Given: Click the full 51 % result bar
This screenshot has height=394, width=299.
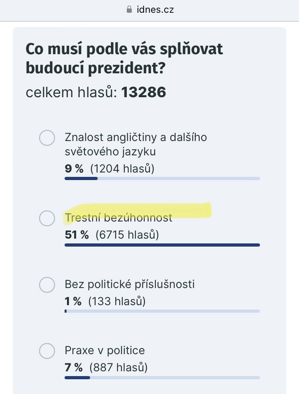Looking at the screenshot, I should tap(162, 245).
